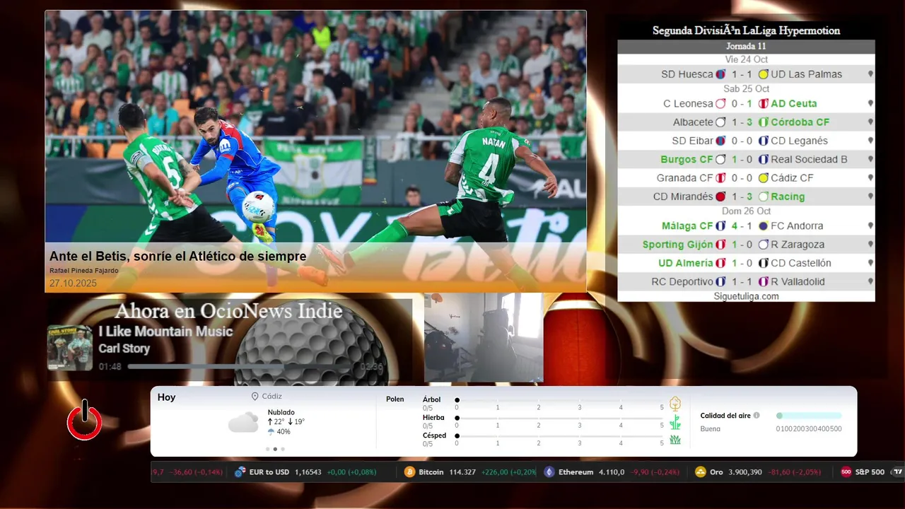
Task: Click the EUR to USD rate 1,16543
Action: [308, 472]
